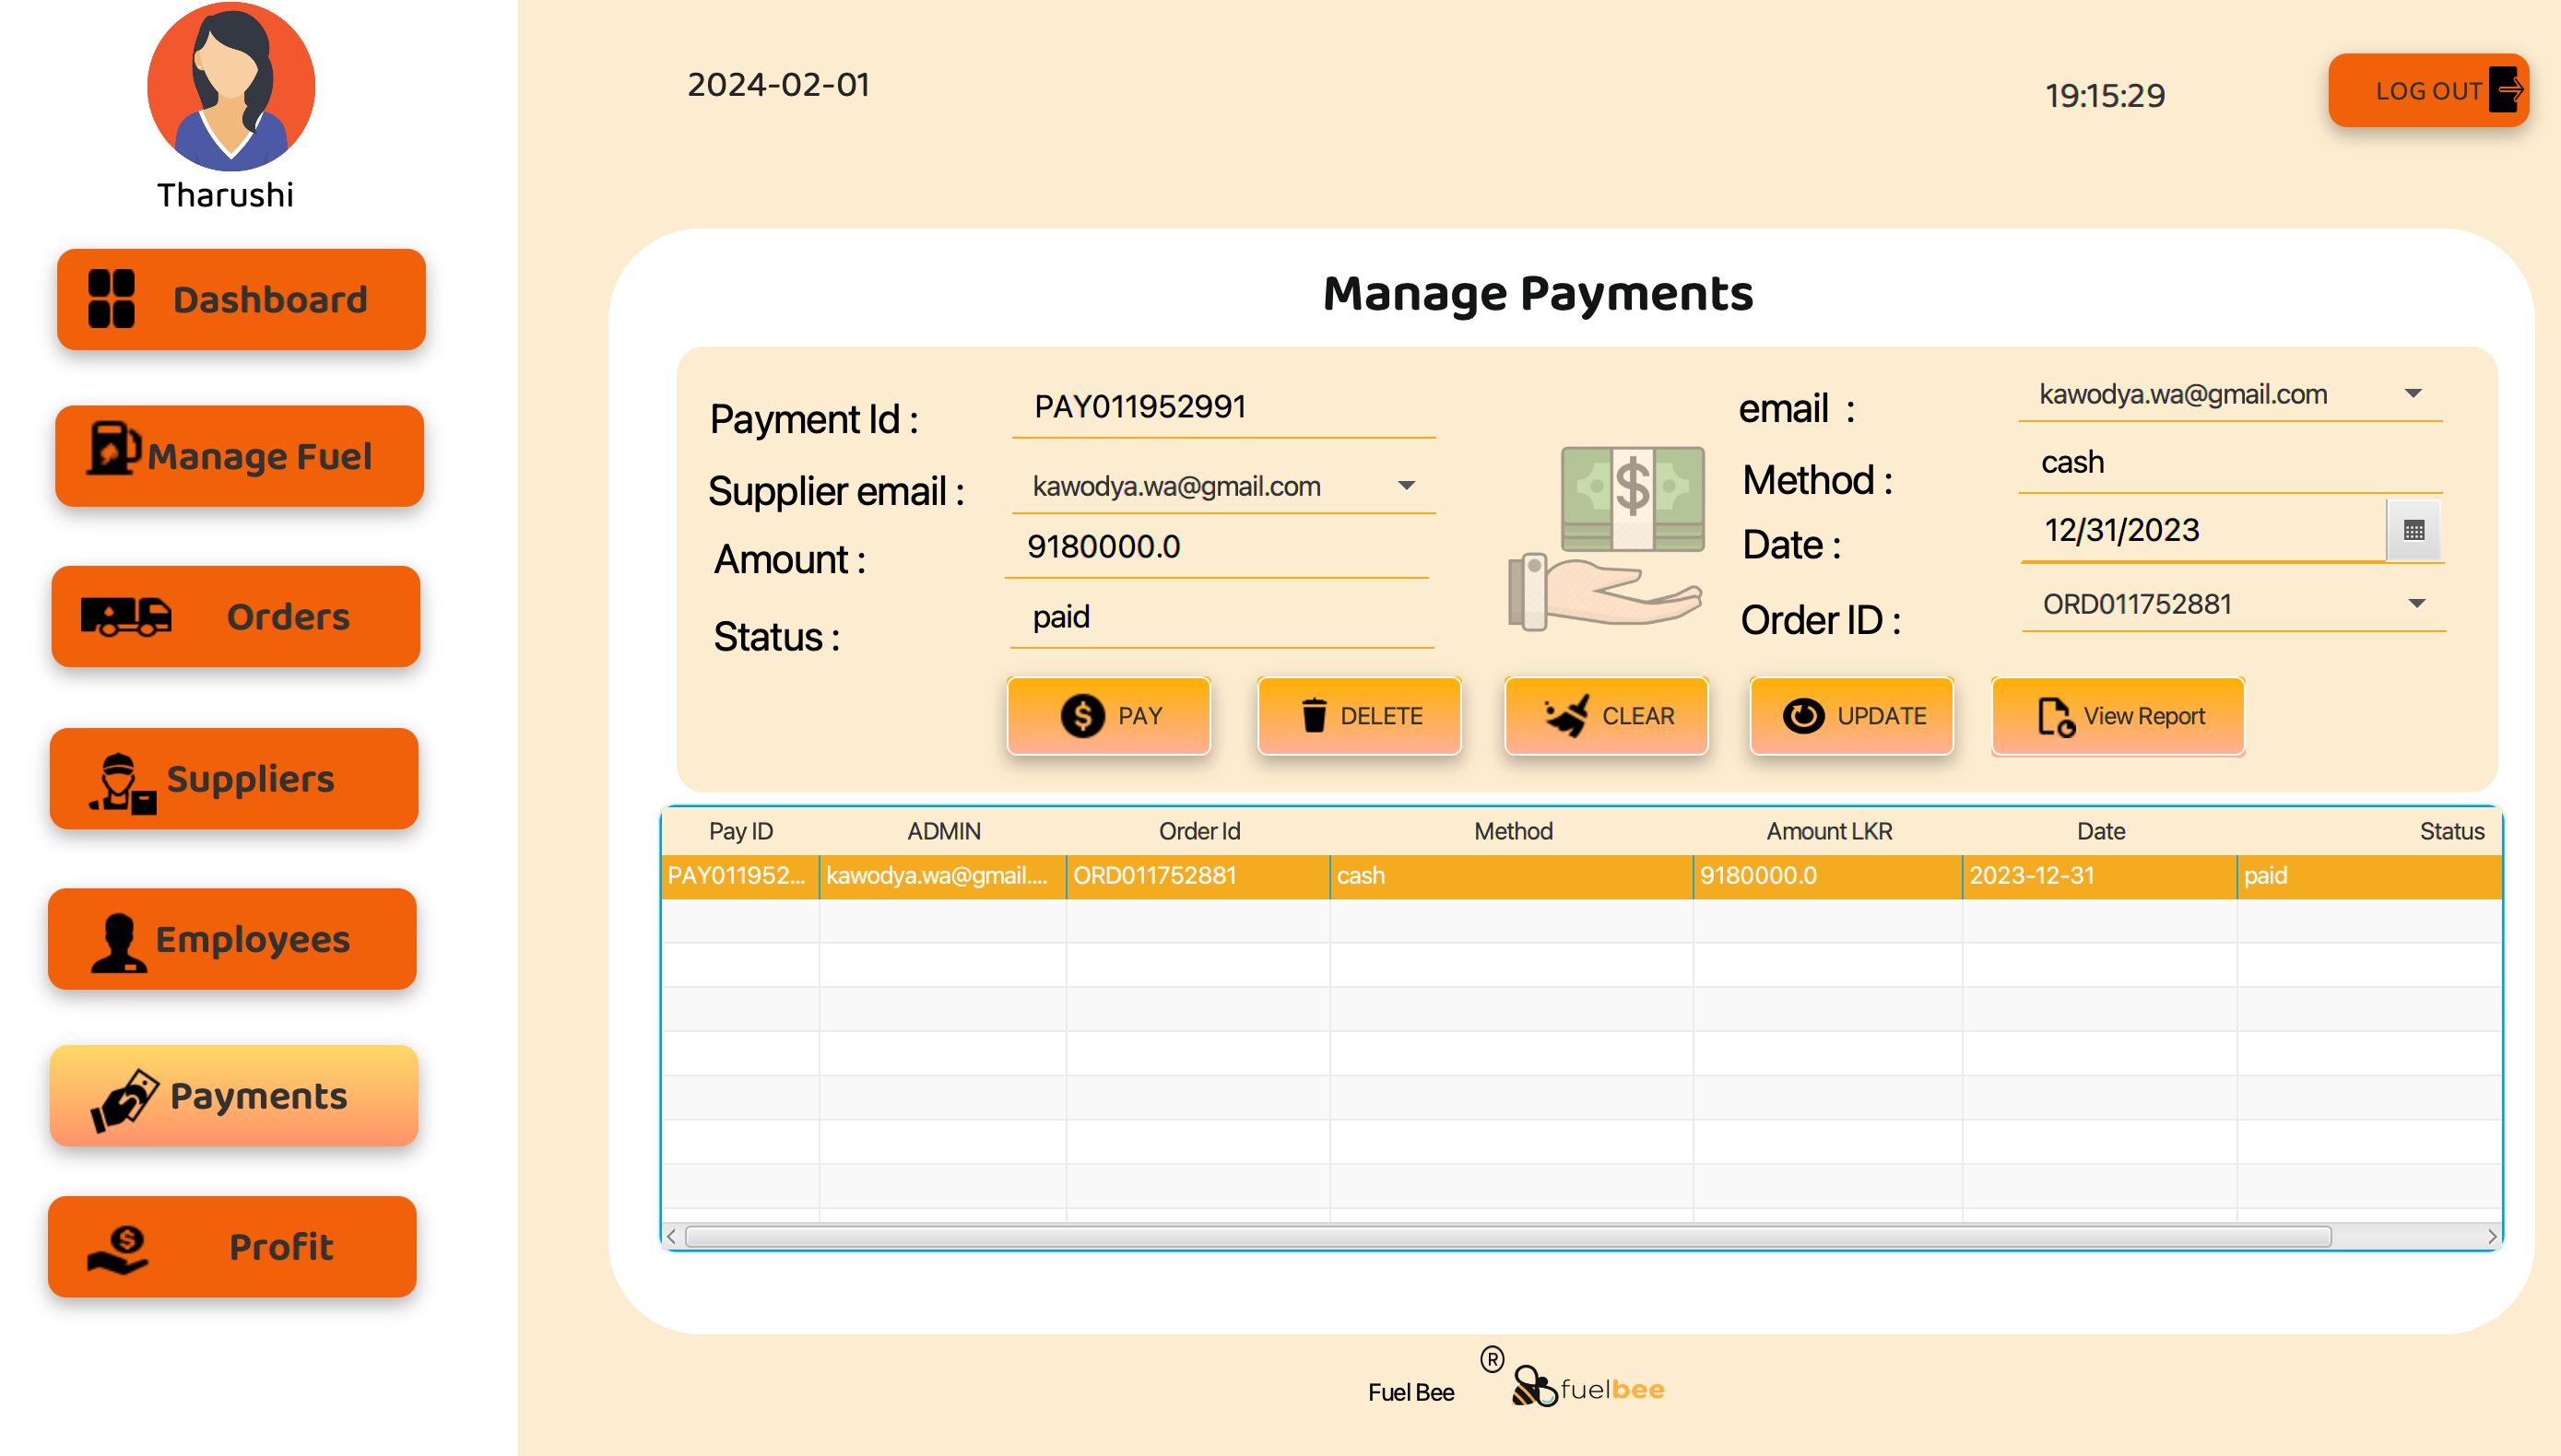The image size is (2561, 1456).
Task: Select table cell kawodya.wa@gmail....
Action: click(x=943, y=876)
